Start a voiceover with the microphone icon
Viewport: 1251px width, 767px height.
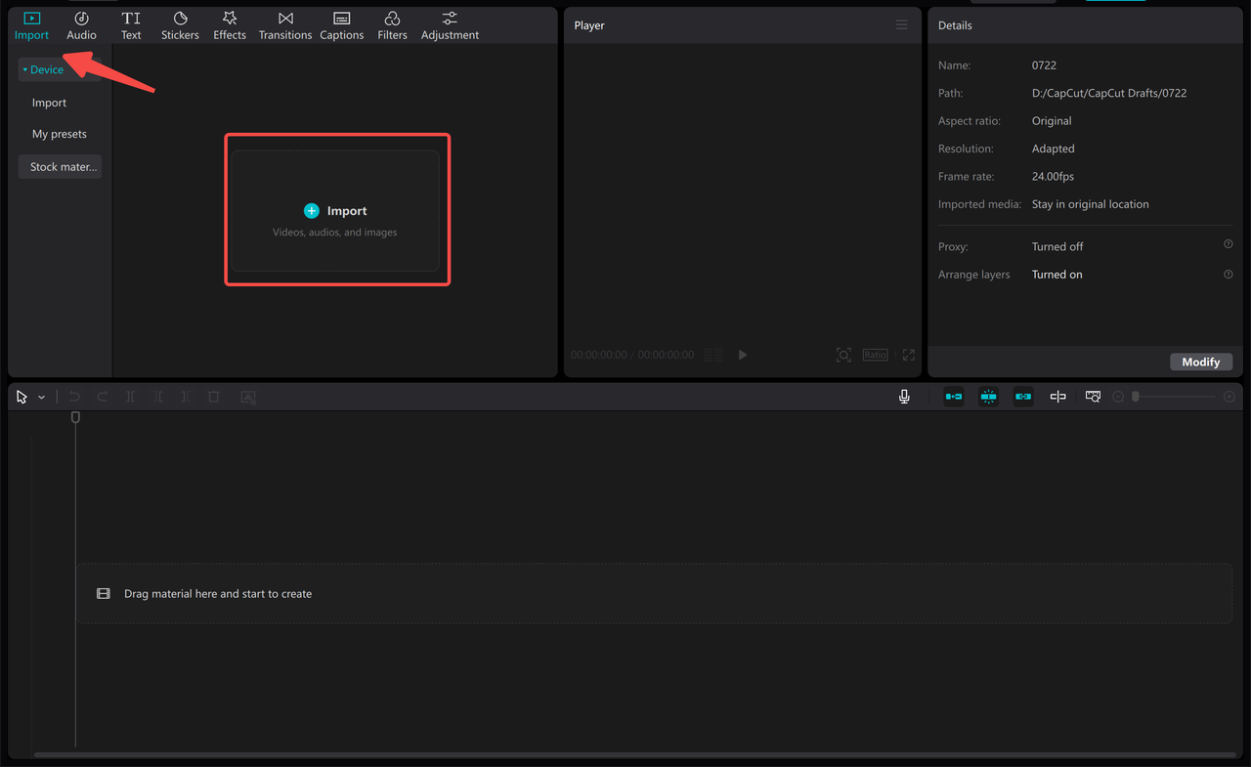pyautogui.click(x=904, y=397)
